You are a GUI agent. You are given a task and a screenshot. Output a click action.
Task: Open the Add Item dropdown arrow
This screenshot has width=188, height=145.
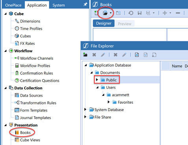[170, 13]
